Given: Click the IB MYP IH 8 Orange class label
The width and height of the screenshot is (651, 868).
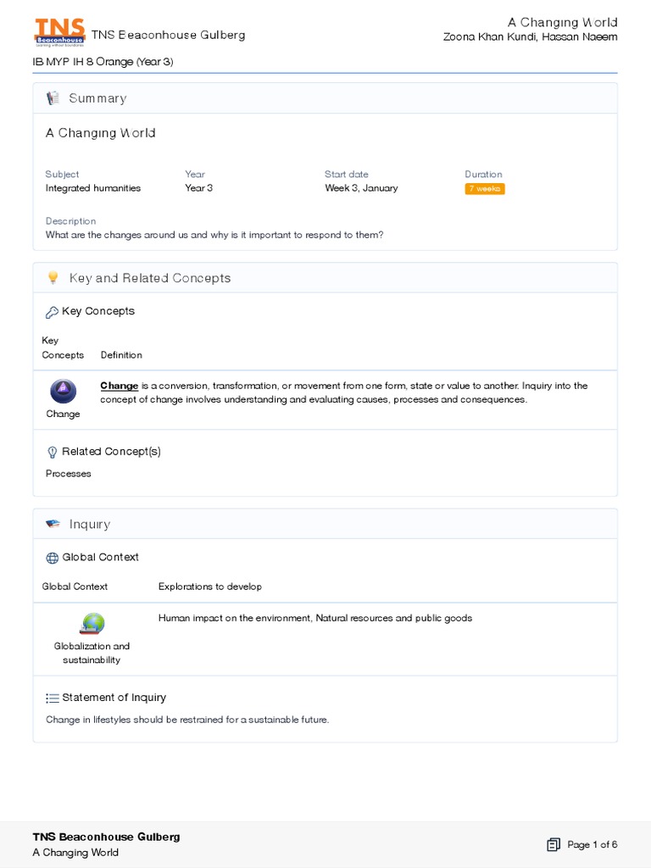Looking at the screenshot, I should point(103,62).
